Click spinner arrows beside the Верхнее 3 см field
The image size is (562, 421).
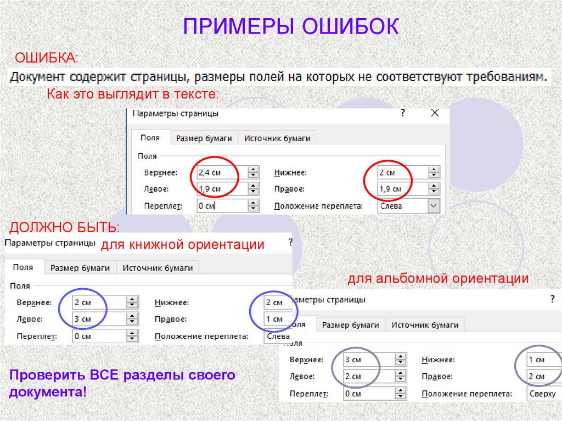coord(401,360)
